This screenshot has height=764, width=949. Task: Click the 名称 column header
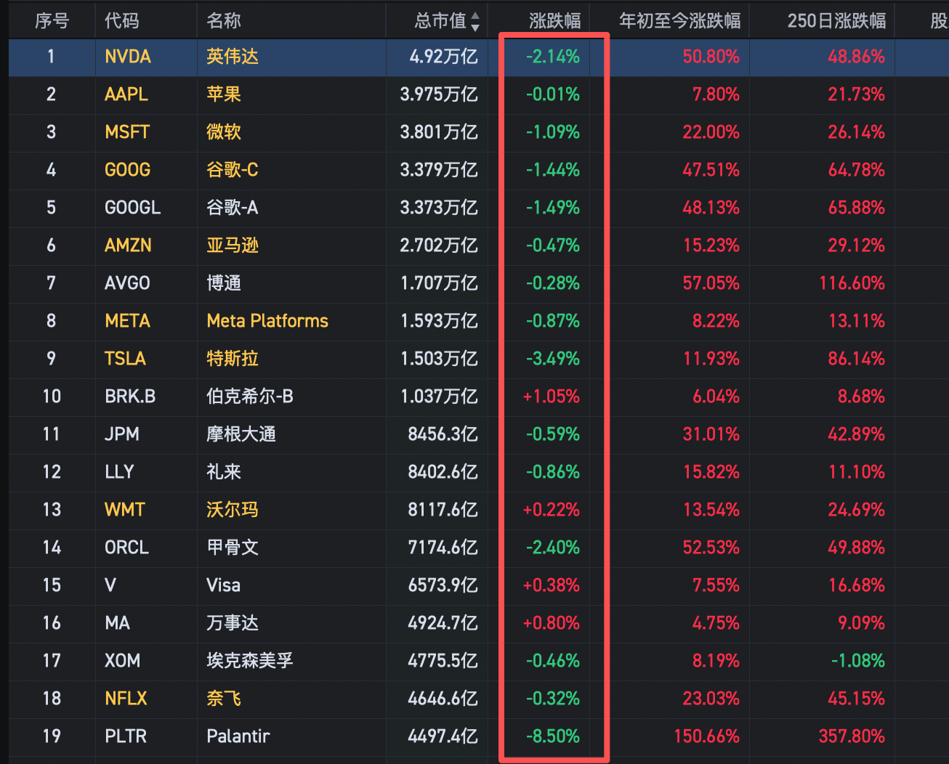coord(223,21)
